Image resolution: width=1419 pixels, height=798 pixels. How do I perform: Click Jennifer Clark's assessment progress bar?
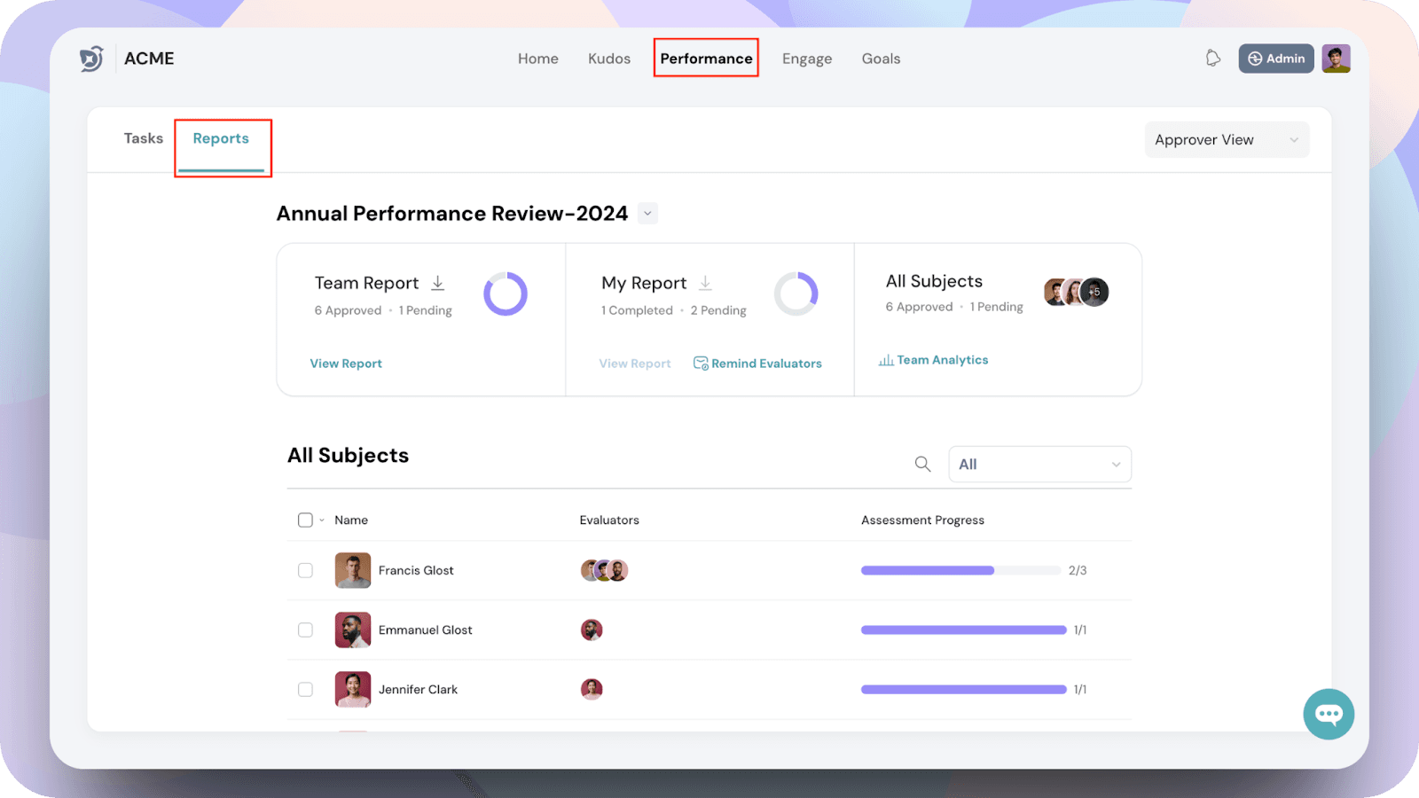click(964, 689)
